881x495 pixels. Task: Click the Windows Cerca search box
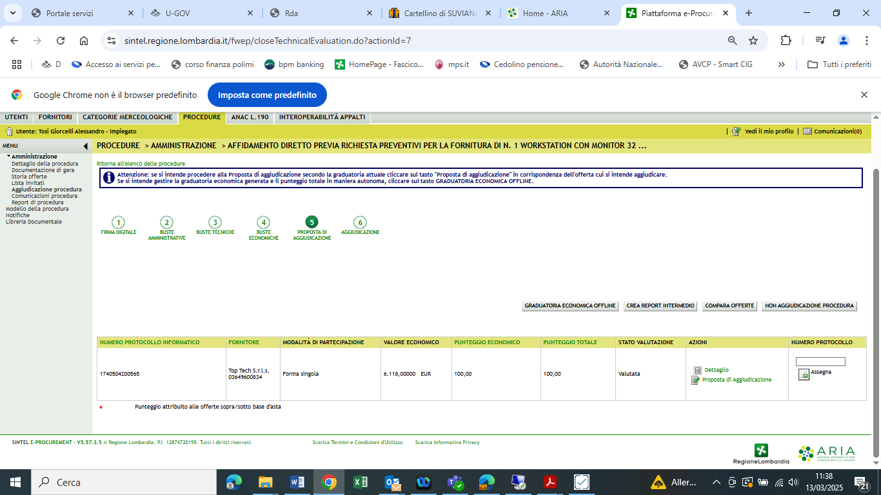click(x=123, y=482)
